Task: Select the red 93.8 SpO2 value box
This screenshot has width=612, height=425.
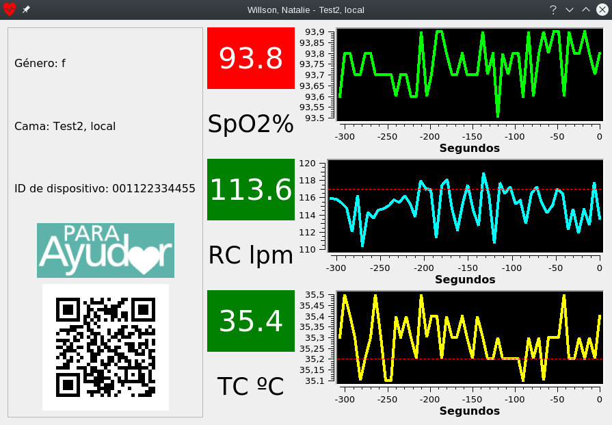Action: (250, 58)
